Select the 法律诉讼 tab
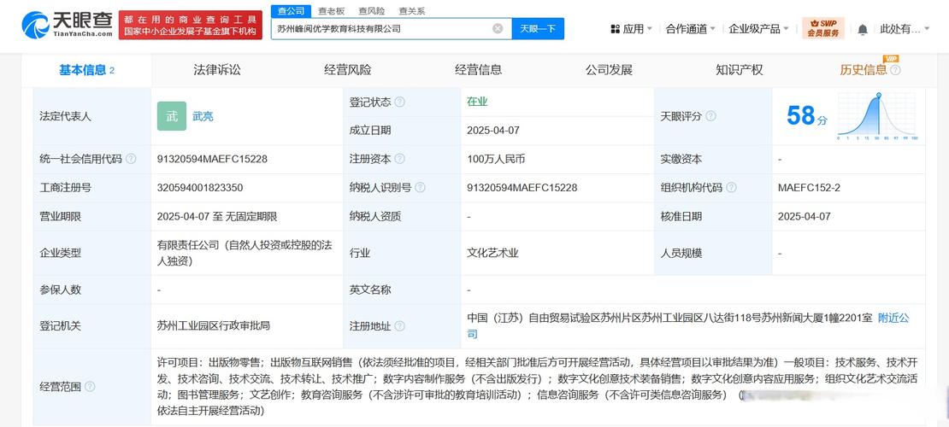Viewport: 949px width, 427px height. 217,70
